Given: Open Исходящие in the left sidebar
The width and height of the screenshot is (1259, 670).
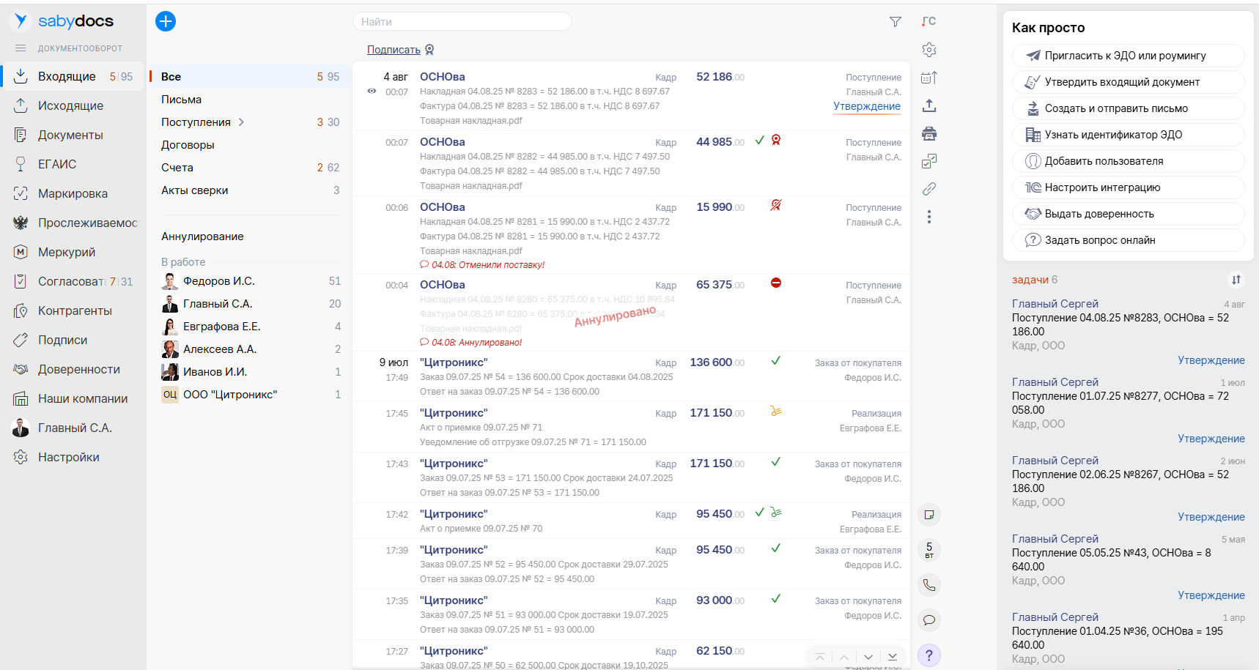Looking at the screenshot, I should click(x=70, y=105).
